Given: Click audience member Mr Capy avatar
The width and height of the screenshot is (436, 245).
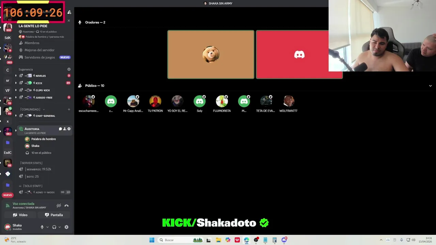Looking at the screenshot, I should pos(133,101).
